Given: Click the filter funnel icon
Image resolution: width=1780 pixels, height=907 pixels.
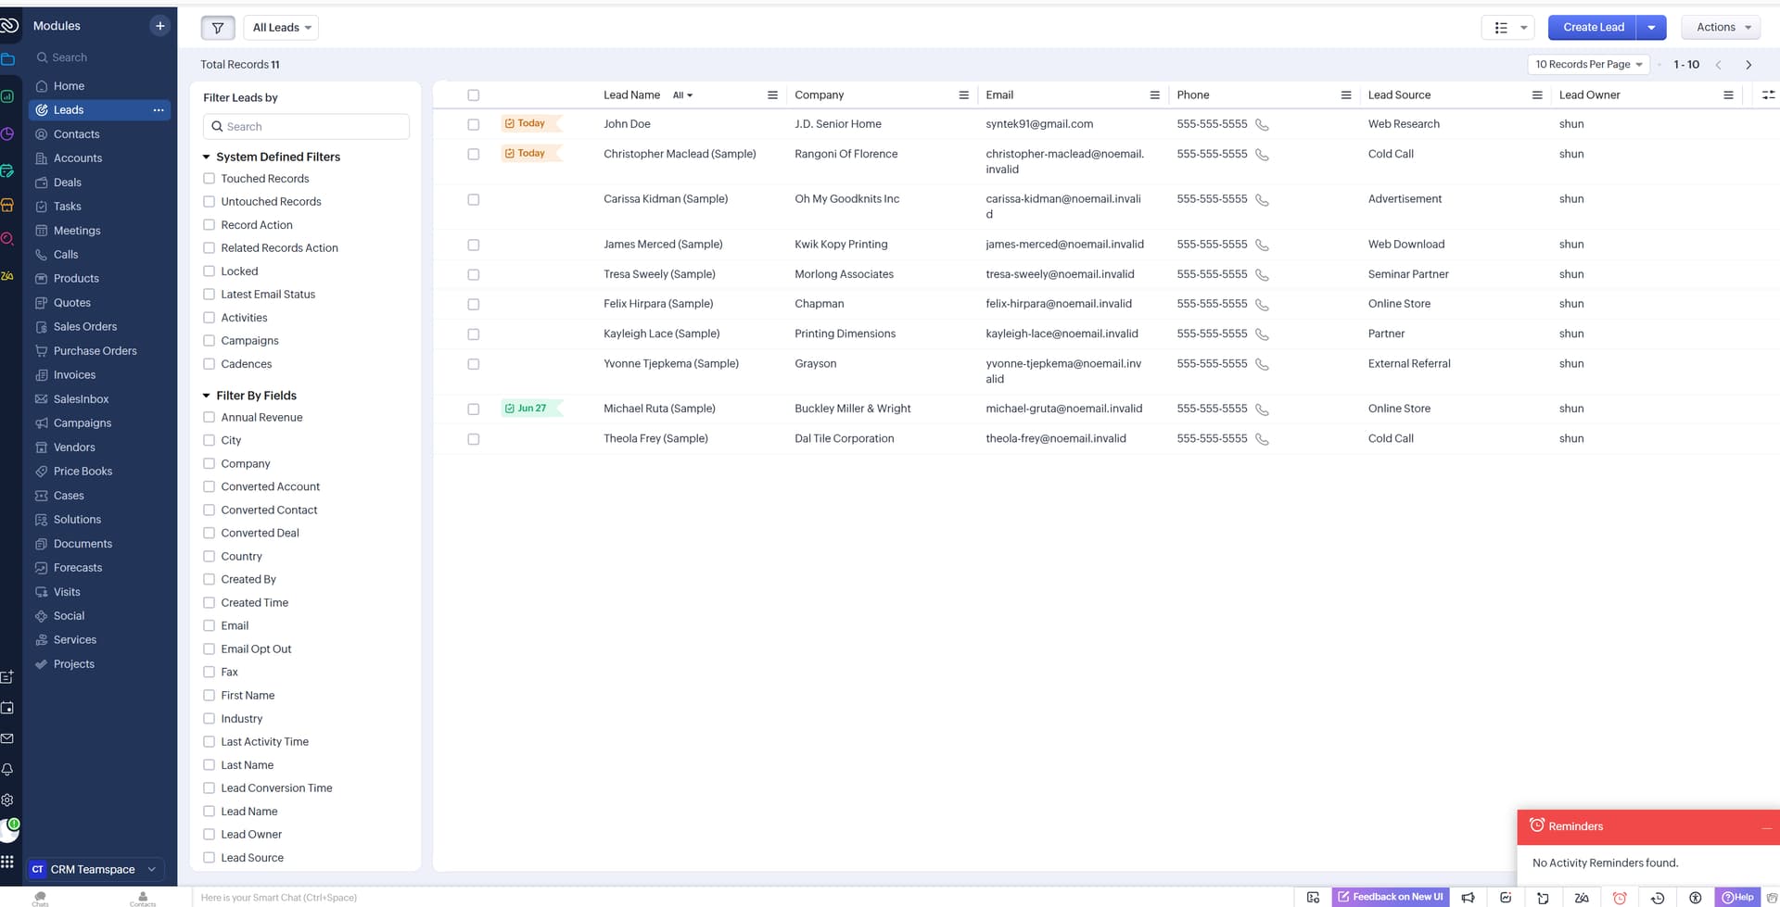Looking at the screenshot, I should pos(218,28).
